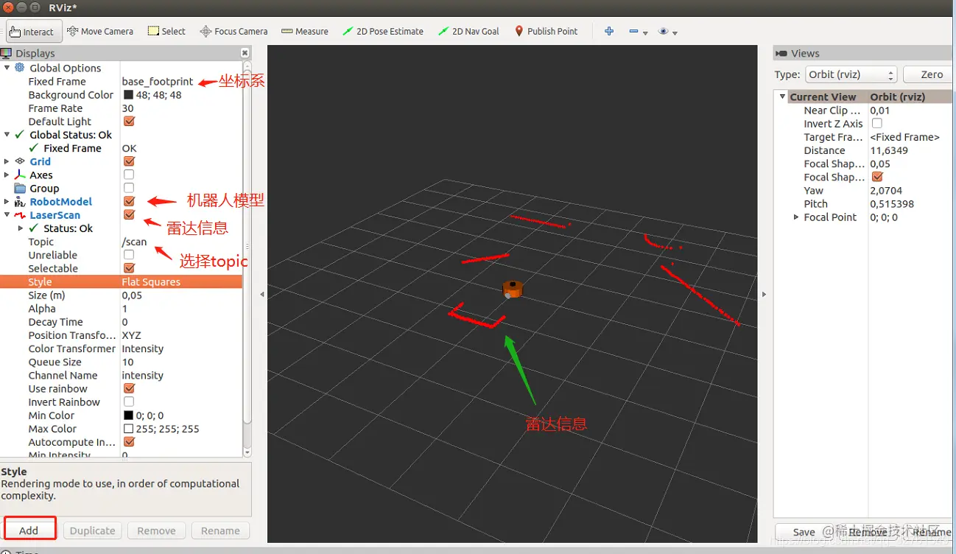Click the Select tool in toolbar
The height and width of the screenshot is (554, 956).
pyautogui.click(x=166, y=31)
